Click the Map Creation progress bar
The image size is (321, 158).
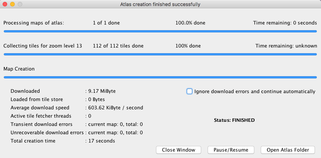pos(160,77)
